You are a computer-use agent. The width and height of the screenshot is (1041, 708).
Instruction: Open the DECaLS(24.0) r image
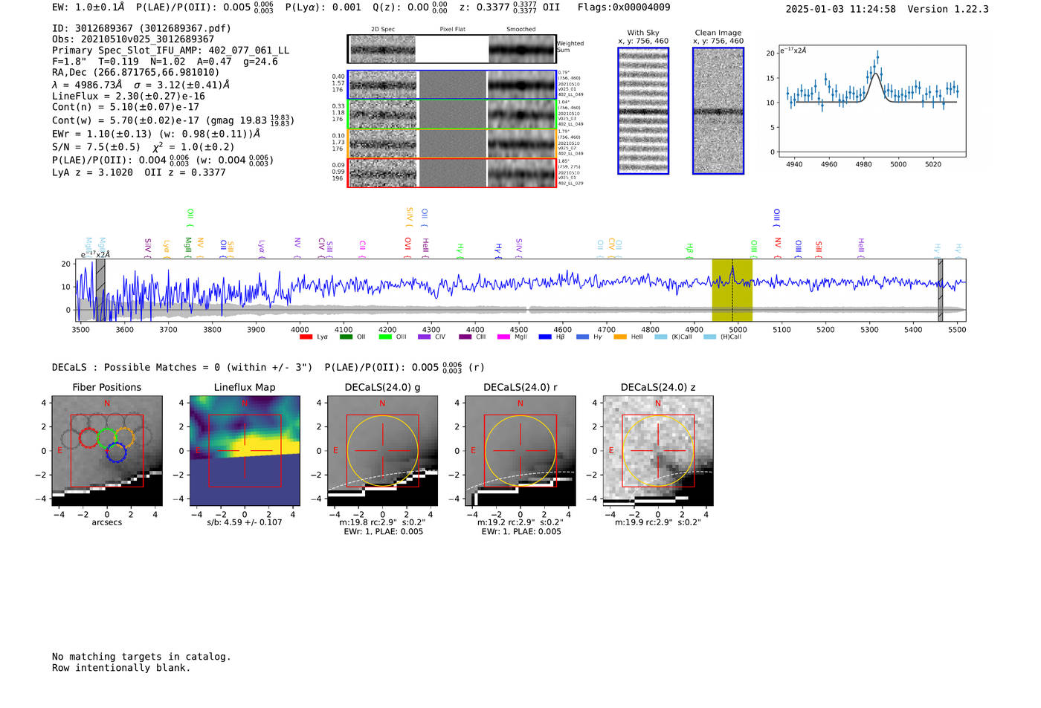coord(520,451)
